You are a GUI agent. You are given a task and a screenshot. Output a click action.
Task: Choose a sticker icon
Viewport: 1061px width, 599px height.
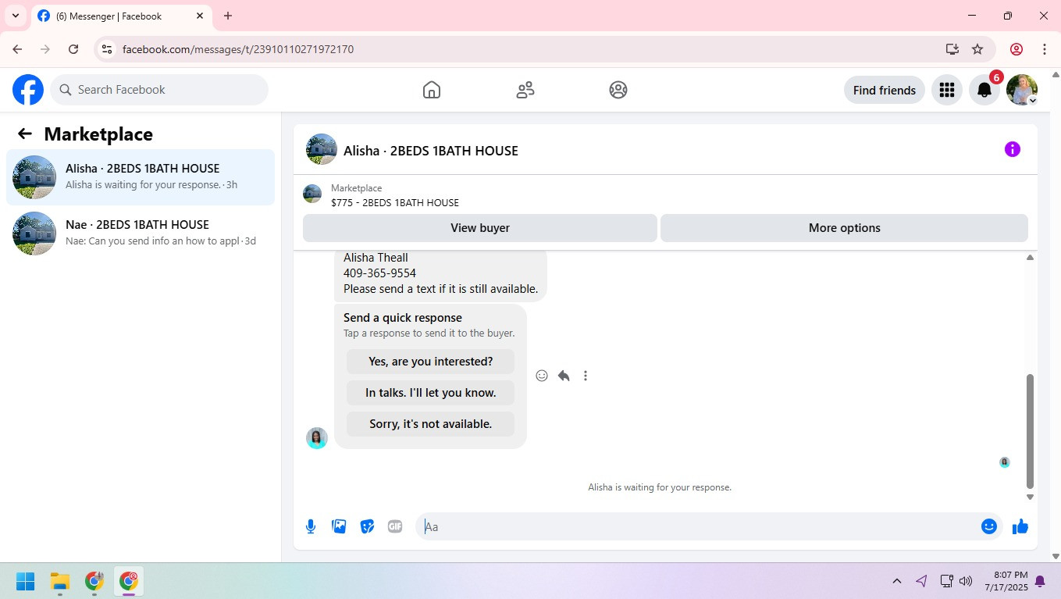coord(367,526)
